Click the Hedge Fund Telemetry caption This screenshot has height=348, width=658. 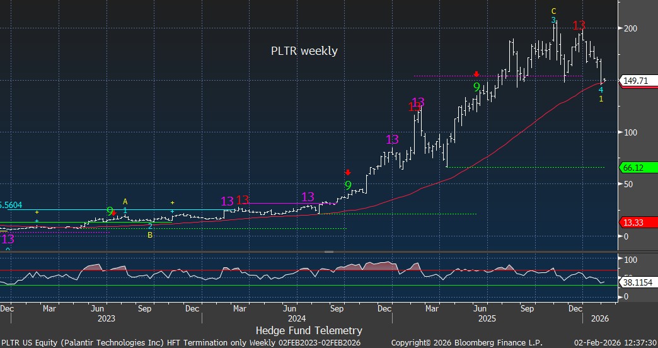click(309, 330)
